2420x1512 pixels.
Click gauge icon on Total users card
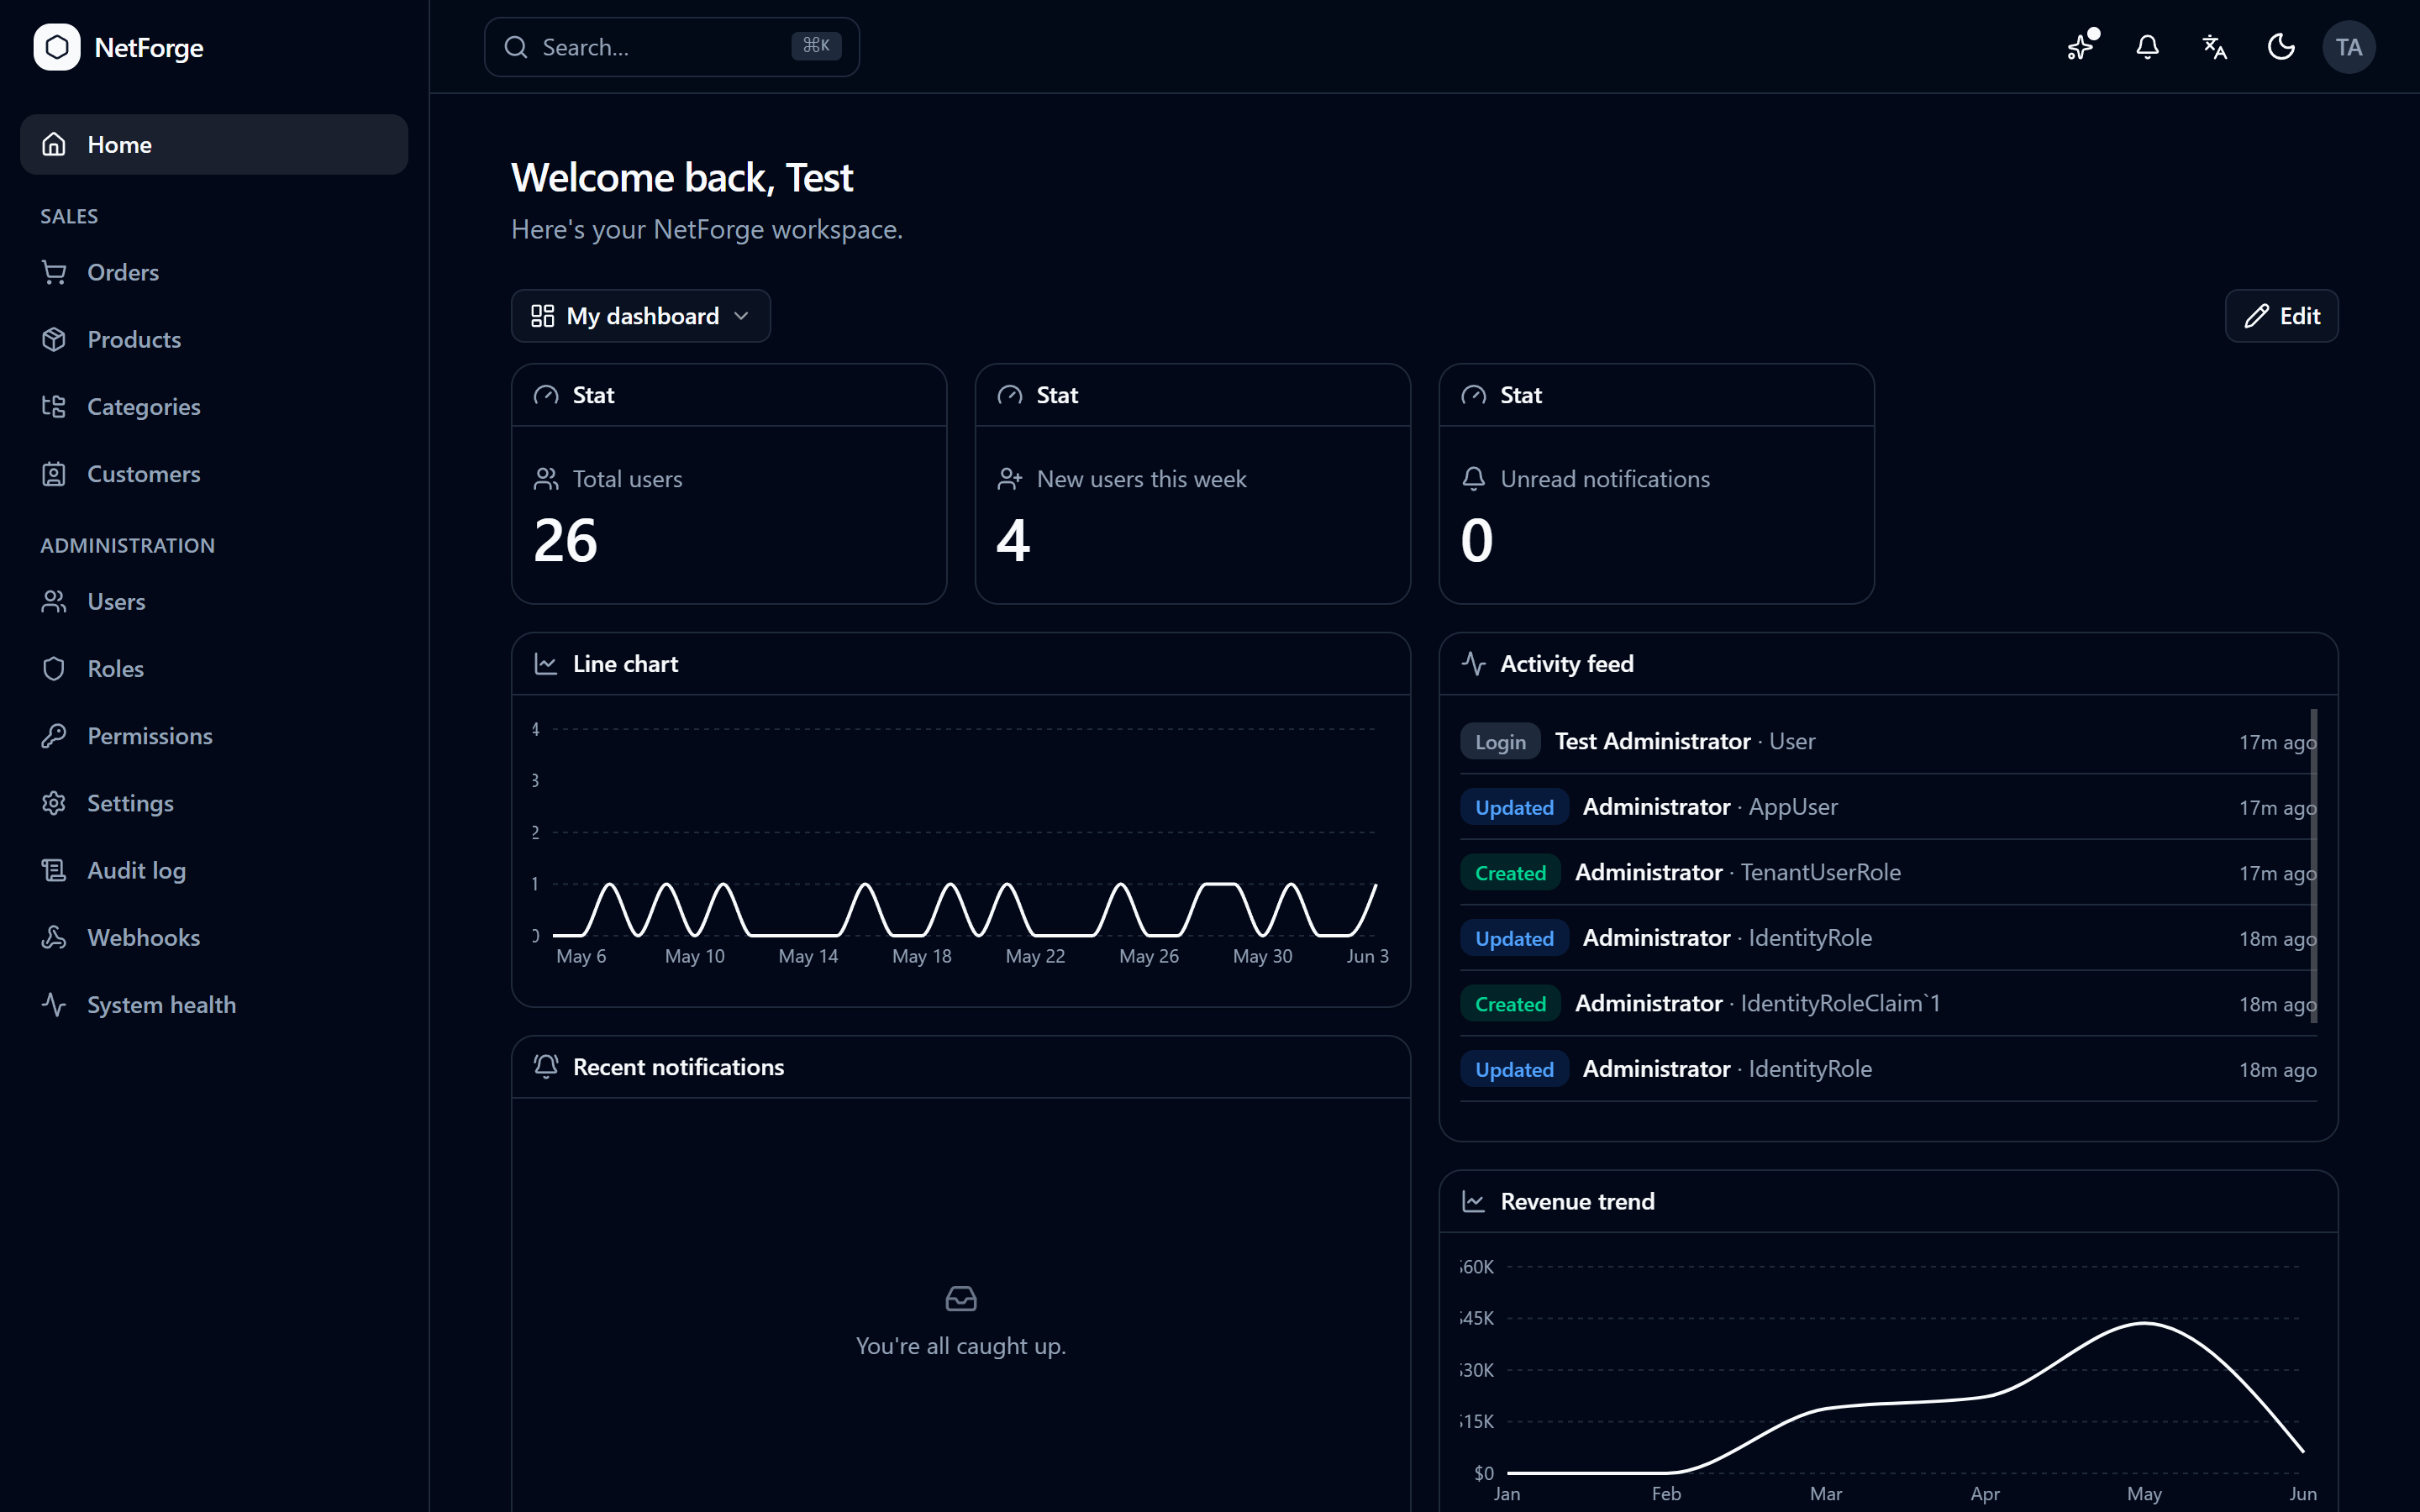[x=546, y=395]
